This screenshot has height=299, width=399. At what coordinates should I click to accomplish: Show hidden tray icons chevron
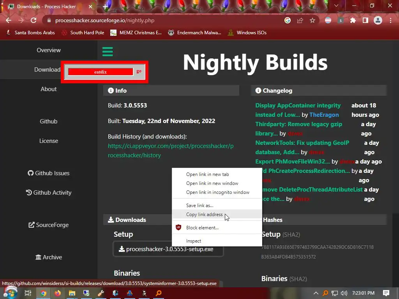pyautogui.click(x=316, y=293)
